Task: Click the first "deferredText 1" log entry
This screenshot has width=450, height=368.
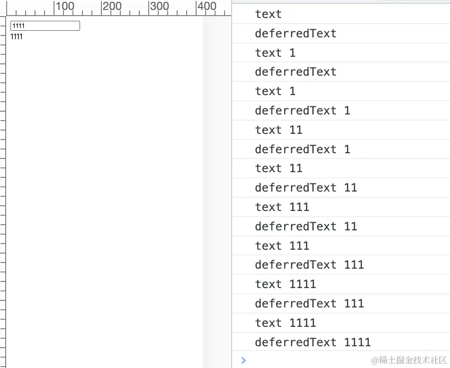Action: coord(302,111)
